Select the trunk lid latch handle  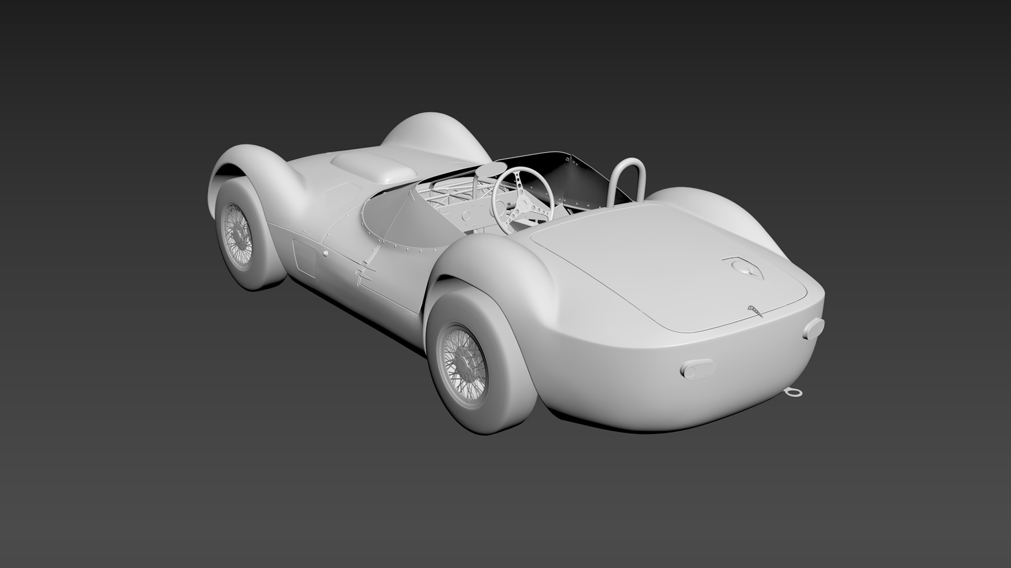[754, 311]
